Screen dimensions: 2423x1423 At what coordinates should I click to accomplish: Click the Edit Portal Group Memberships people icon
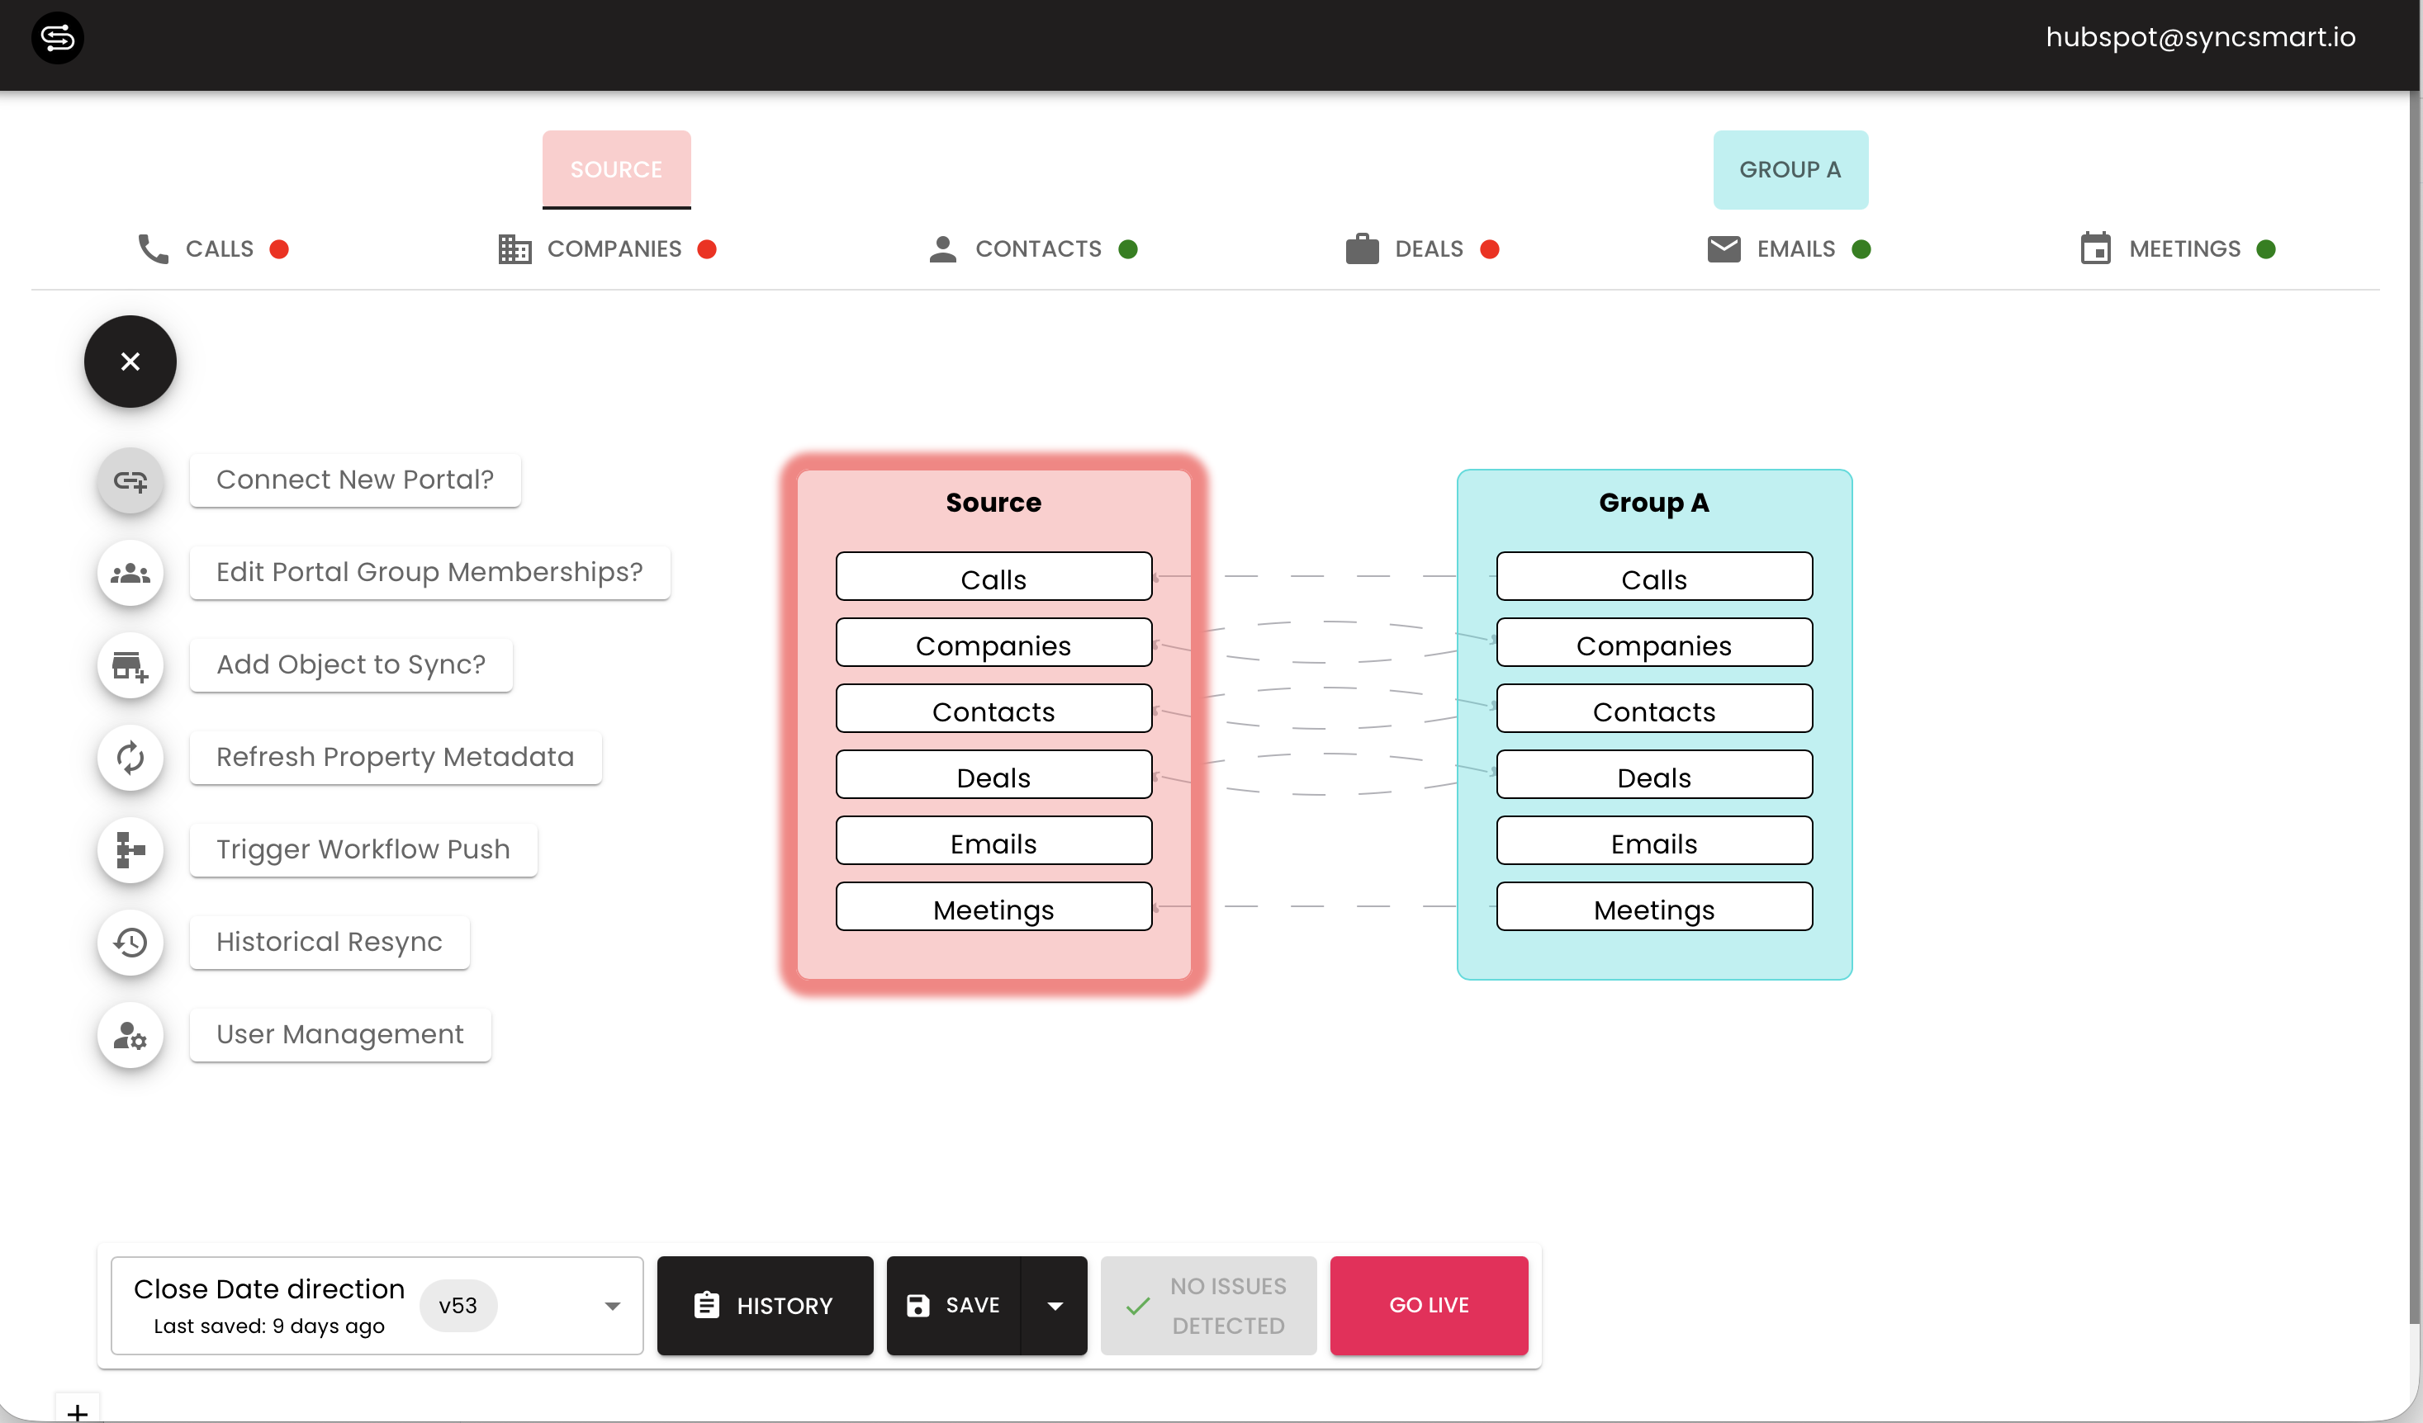click(130, 573)
